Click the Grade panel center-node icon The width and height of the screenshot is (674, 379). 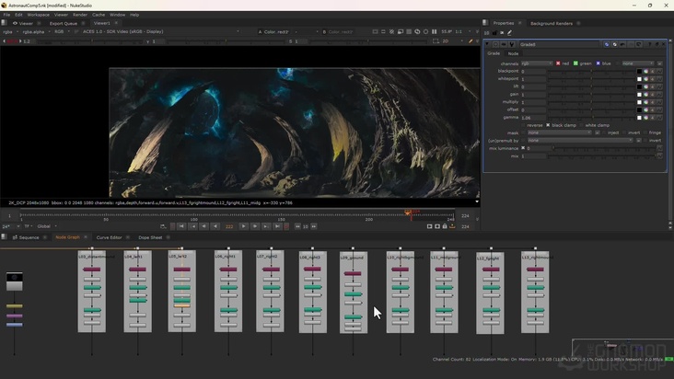pos(495,44)
